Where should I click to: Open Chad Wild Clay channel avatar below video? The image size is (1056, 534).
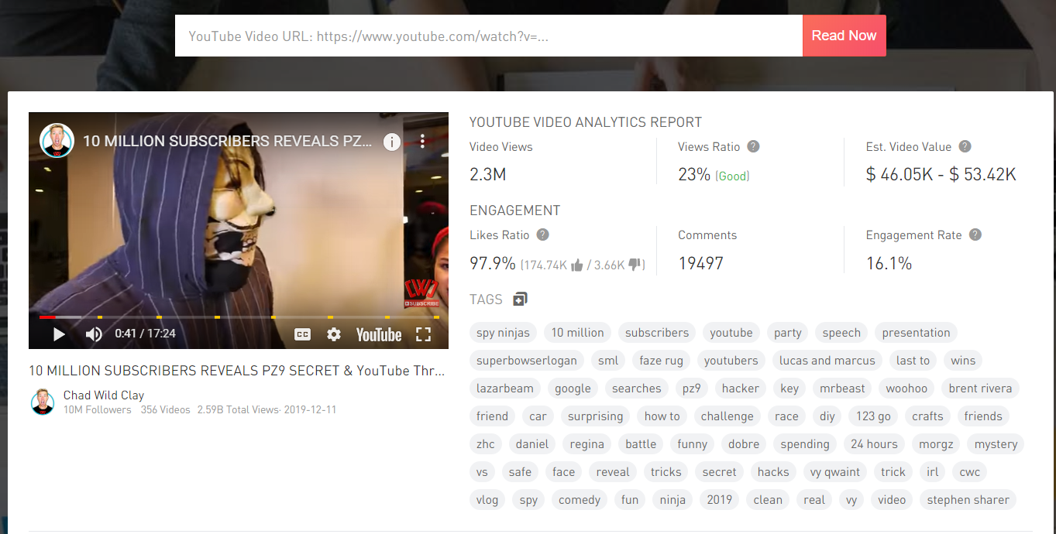tap(43, 402)
